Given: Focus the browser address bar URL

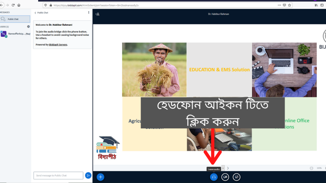Looking at the screenshot, I should (96, 5).
